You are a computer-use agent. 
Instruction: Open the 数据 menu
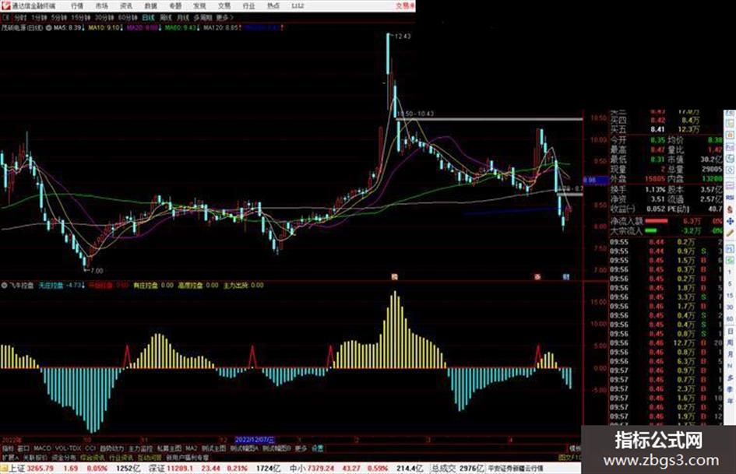click(x=150, y=5)
